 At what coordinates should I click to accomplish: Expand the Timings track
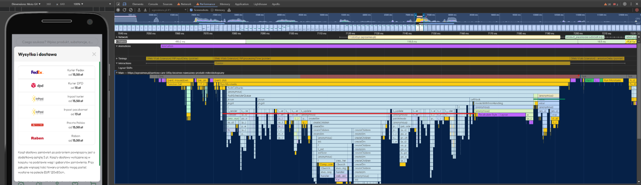(x=117, y=59)
